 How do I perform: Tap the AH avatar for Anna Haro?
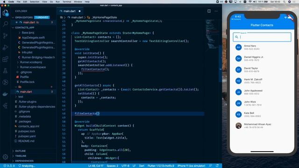pos(238,47)
